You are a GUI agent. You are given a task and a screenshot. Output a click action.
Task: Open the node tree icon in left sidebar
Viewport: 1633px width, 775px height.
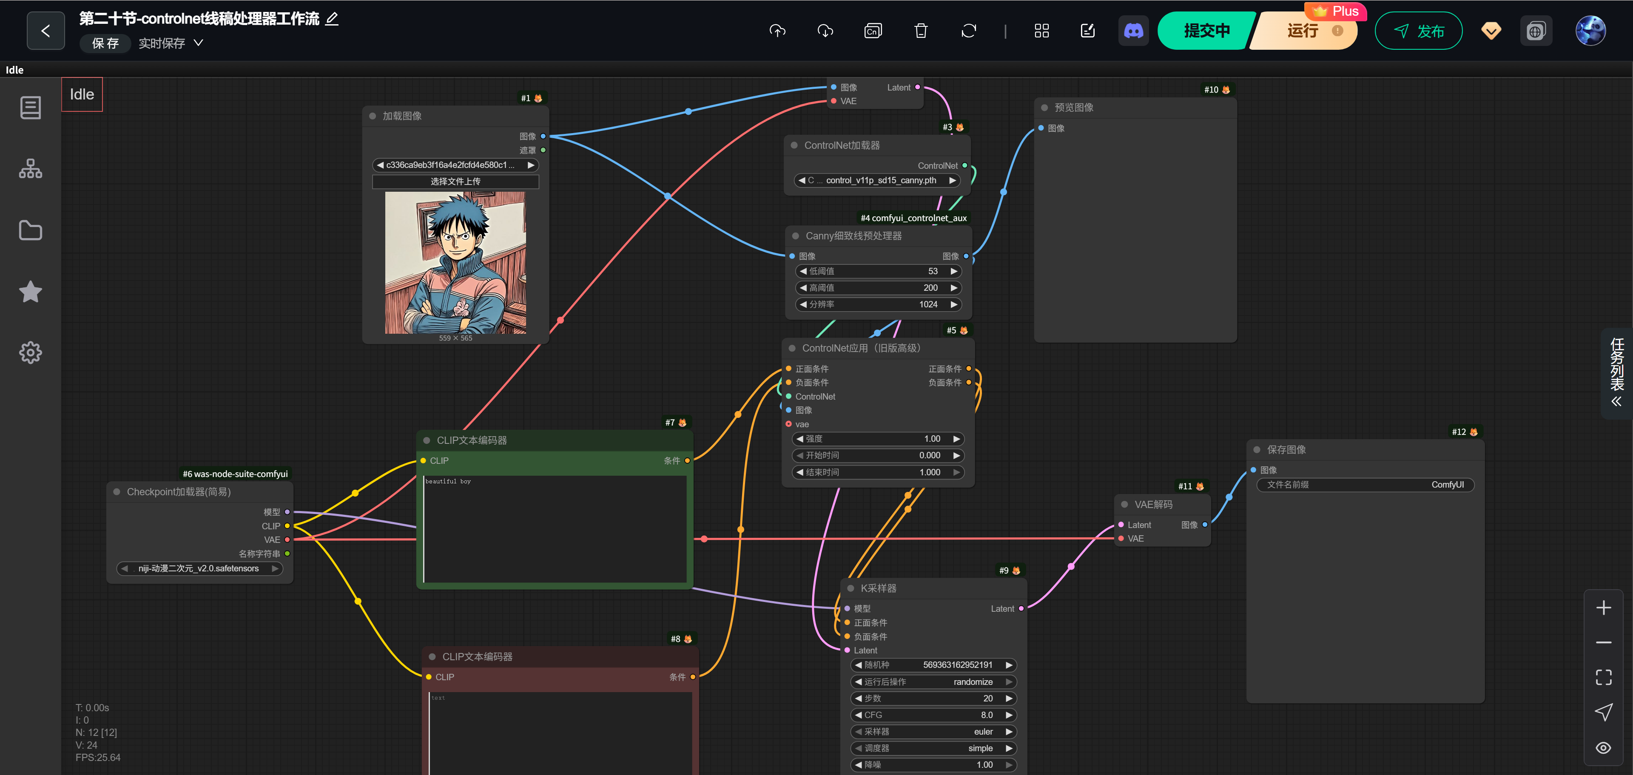[31, 168]
